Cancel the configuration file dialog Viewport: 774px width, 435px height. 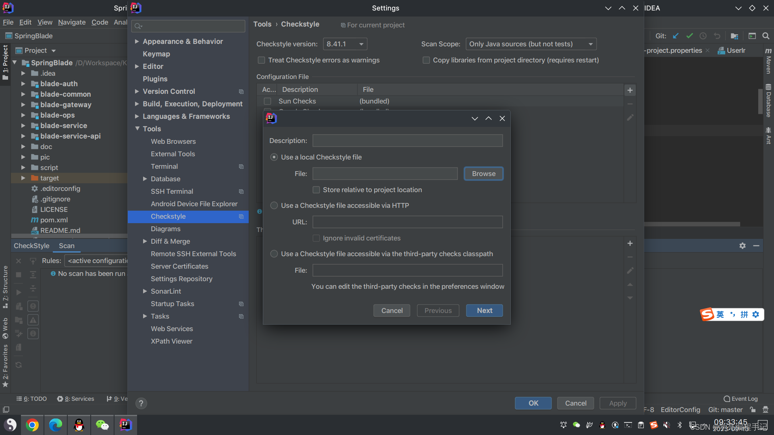click(392, 311)
